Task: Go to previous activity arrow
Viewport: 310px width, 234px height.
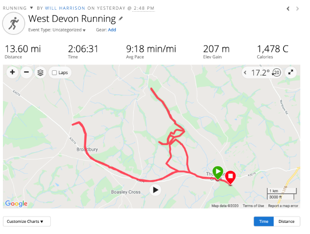Action: (288, 9)
